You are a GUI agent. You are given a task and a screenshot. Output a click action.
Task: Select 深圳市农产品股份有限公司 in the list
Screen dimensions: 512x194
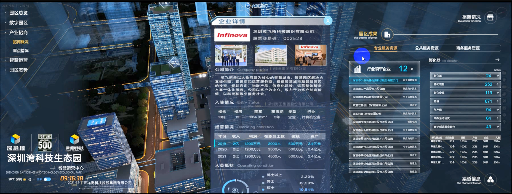pos(384,89)
